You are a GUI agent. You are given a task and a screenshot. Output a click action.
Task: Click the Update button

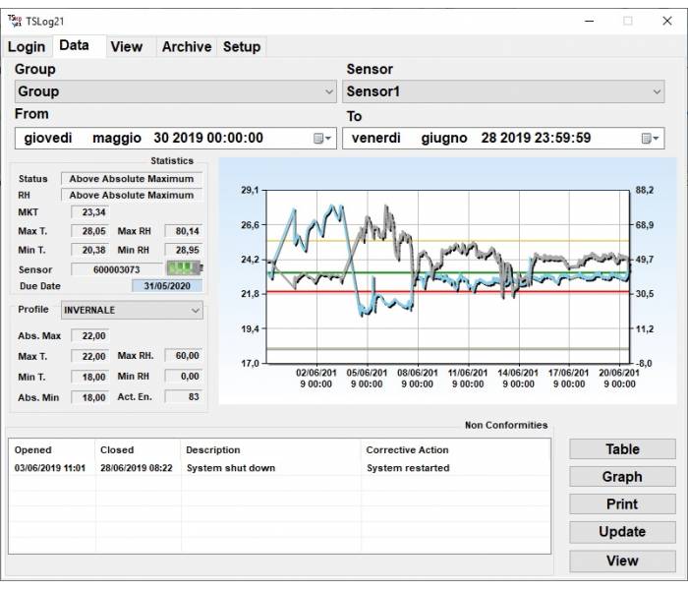[622, 532]
